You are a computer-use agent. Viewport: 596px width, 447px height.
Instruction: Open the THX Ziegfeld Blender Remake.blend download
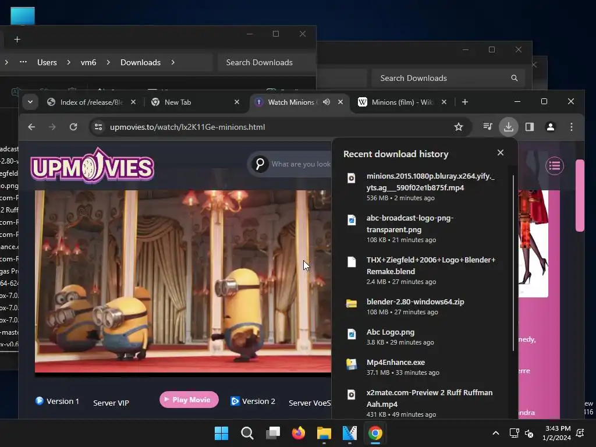tap(424, 270)
